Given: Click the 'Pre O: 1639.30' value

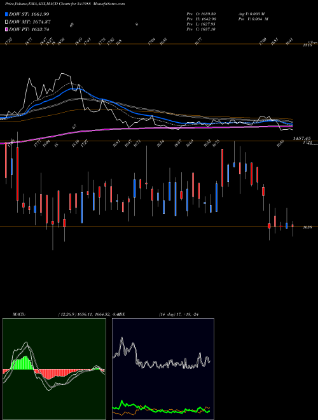Looking at the screenshot, I should pos(201,13).
